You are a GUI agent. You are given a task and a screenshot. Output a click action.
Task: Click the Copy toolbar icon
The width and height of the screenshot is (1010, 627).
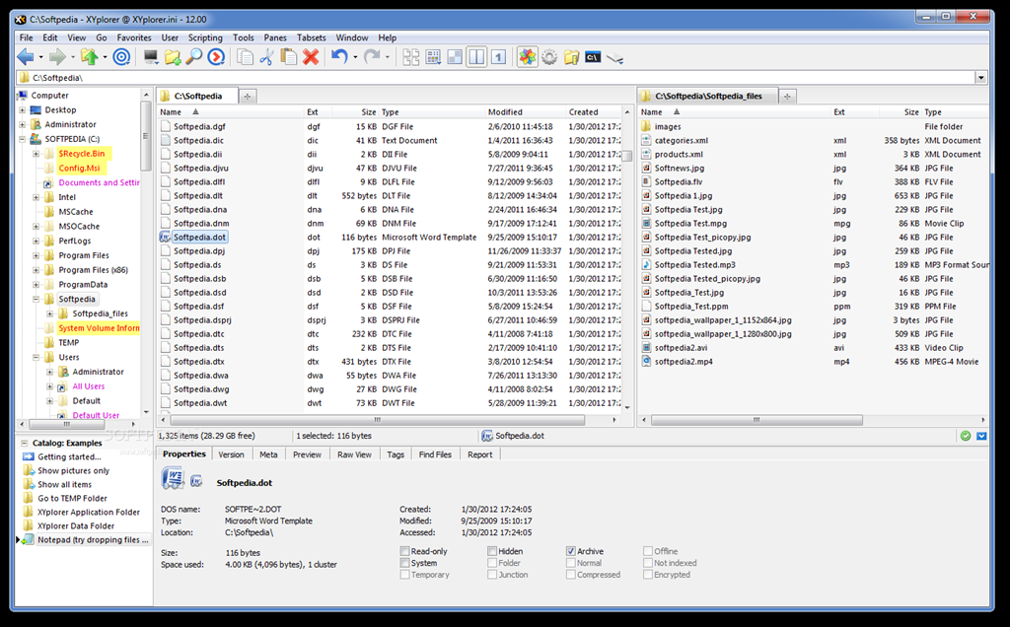click(x=245, y=57)
